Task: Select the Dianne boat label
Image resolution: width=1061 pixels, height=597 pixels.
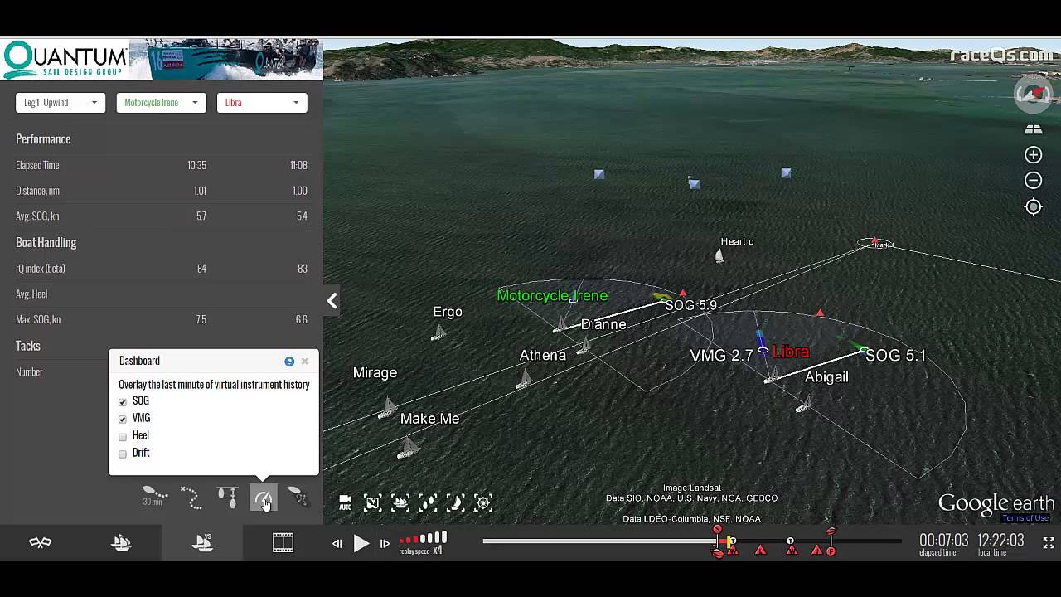Action: click(x=603, y=325)
